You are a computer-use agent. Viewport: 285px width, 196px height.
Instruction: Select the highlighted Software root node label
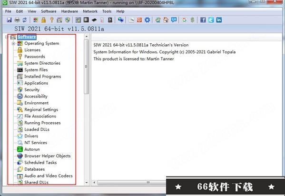(x=27, y=37)
